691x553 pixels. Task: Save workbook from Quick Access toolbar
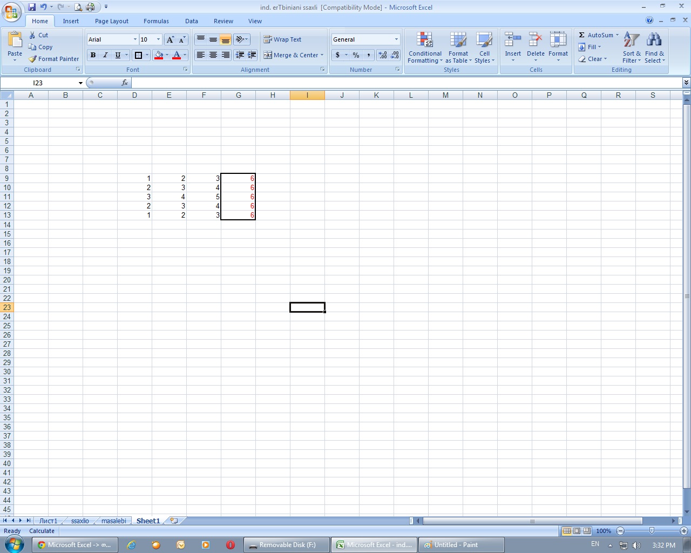pos(32,7)
